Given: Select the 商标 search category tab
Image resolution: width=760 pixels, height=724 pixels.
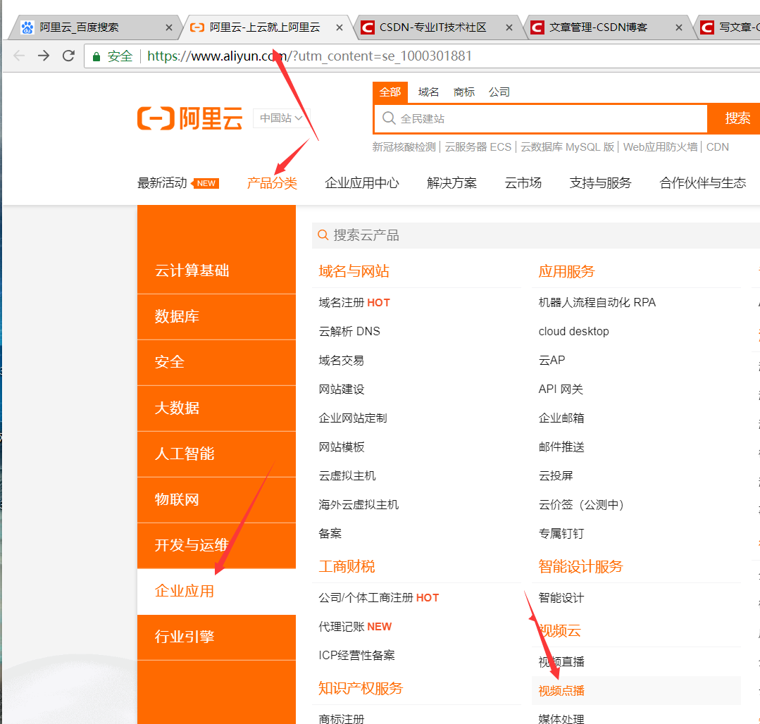Looking at the screenshot, I should 463,92.
